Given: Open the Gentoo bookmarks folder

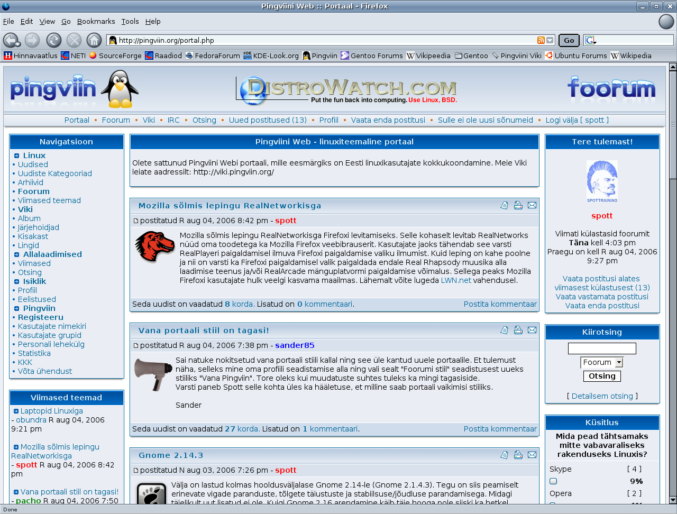Looking at the screenshot, I should (x=471, y=56).
